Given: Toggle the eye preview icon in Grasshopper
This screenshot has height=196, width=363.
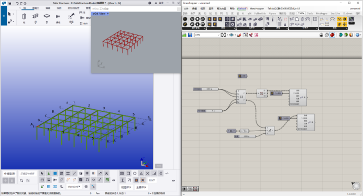Looking at the screenshot, I should pos(232,35).
